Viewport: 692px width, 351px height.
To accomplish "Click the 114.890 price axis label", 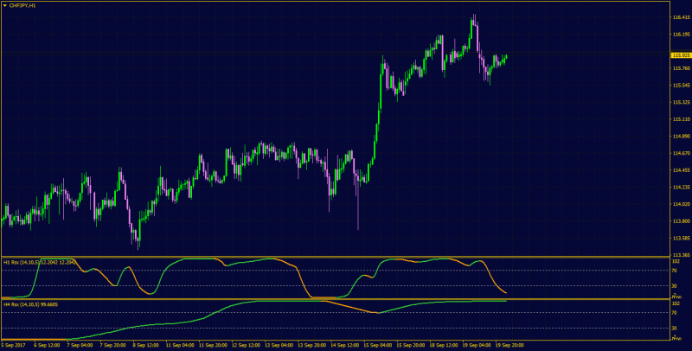I will coord(681,137).
